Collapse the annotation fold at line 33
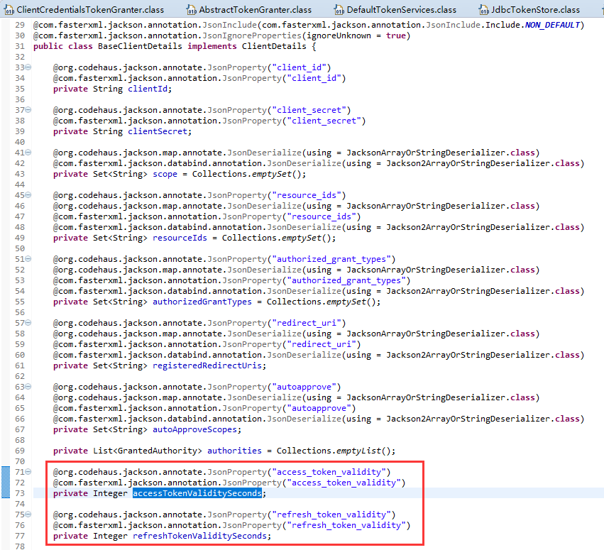604x550 pixels. (28, 67)
